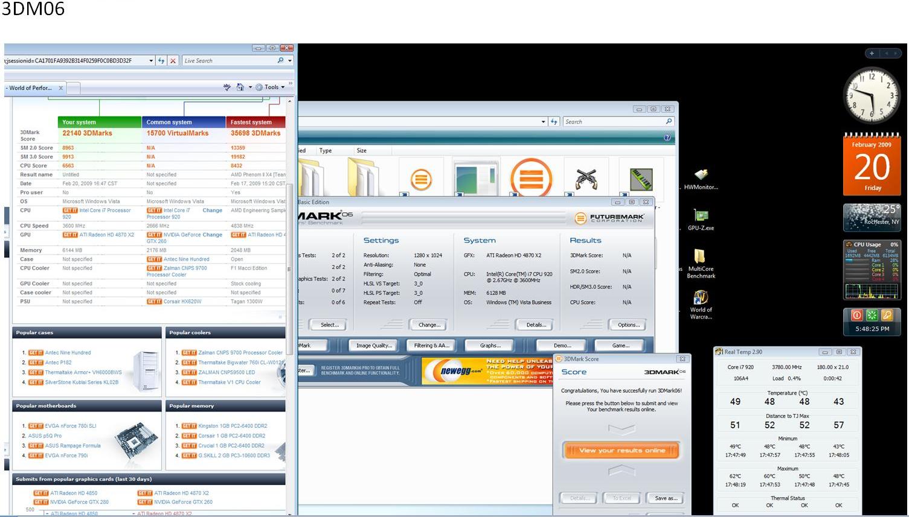The height and width of the screenshot is (517, 909).
Task: Click the Game... button in 3DMark06
Action: 620,346
